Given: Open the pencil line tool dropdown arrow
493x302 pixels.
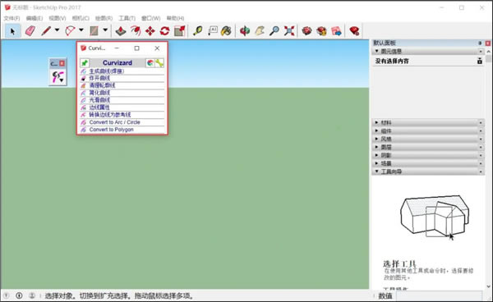Looking at the screenshot, I should [x=57, y=30].
